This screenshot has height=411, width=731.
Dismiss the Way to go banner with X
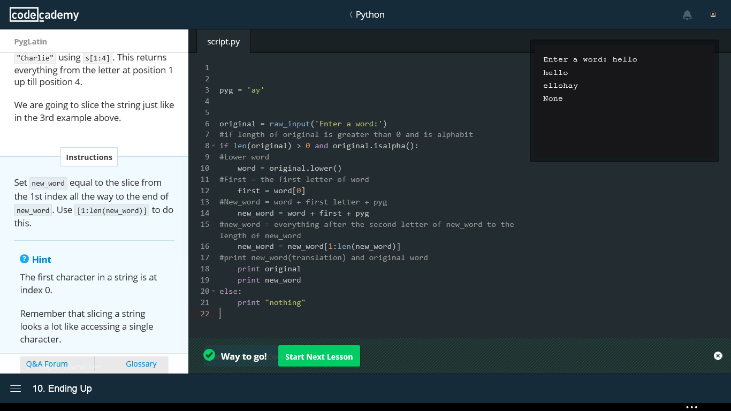pos(718,355)
